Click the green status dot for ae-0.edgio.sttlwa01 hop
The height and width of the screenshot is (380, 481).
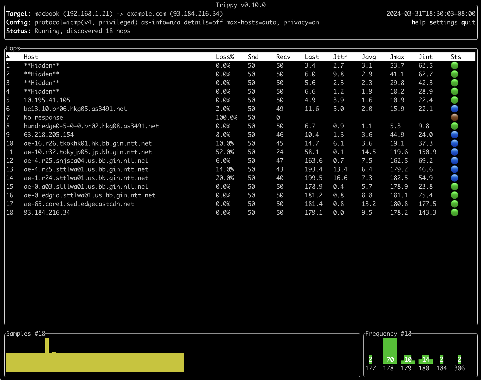(454, 195)
